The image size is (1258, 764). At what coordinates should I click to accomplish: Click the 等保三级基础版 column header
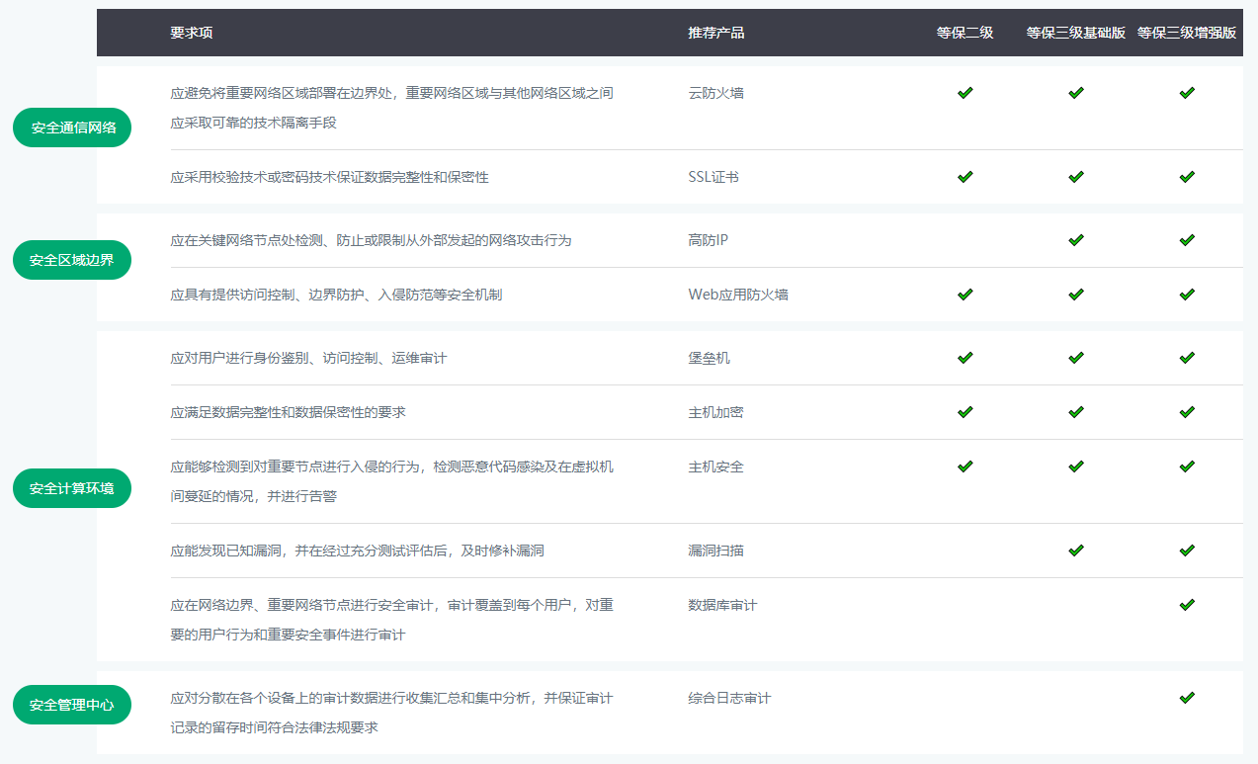click(1076, 33)
